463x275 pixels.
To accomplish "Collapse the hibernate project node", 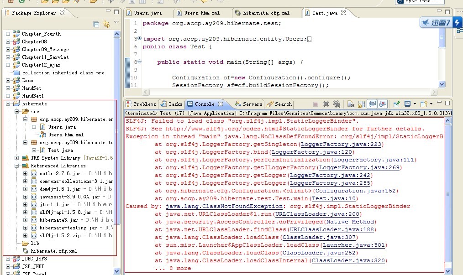I will tap(8, 104).
